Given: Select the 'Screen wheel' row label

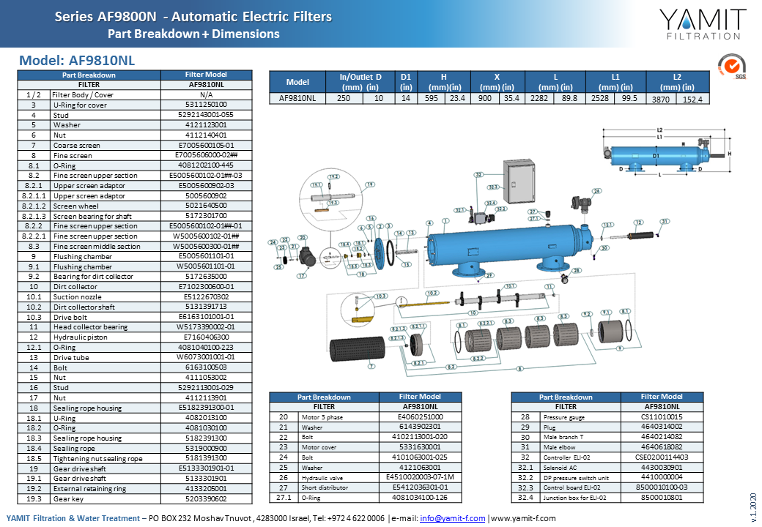Looking at the screenshot, I should (x=75, y=206).
